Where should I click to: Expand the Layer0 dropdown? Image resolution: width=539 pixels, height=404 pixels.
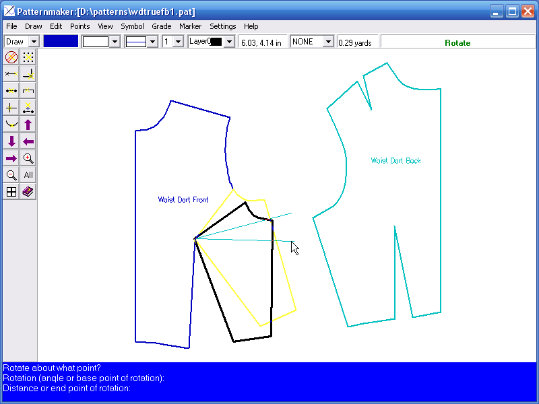[229, 42]
